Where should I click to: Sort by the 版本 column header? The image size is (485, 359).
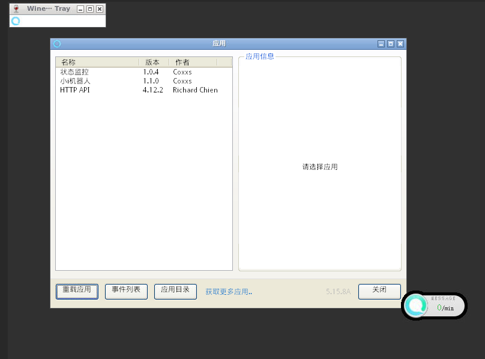[154, 62]
